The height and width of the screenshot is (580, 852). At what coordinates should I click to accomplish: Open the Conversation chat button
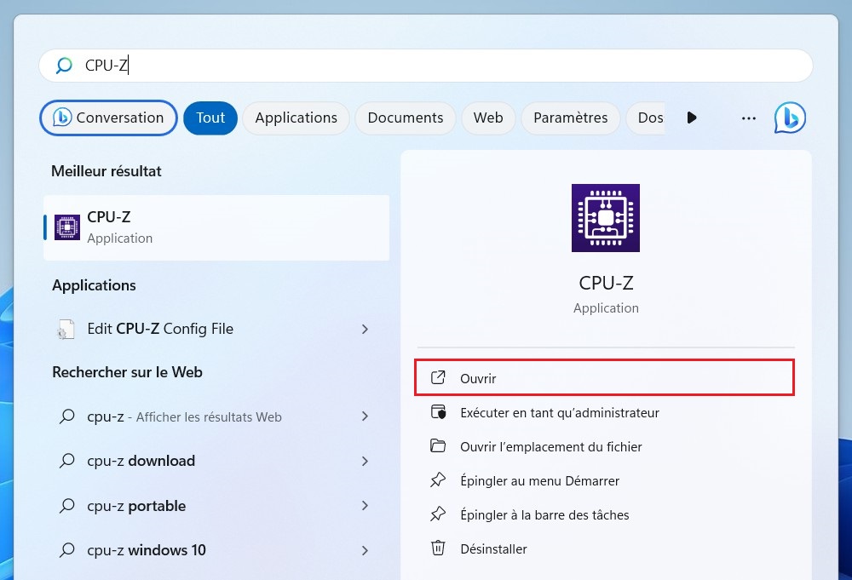click(108, 118)
